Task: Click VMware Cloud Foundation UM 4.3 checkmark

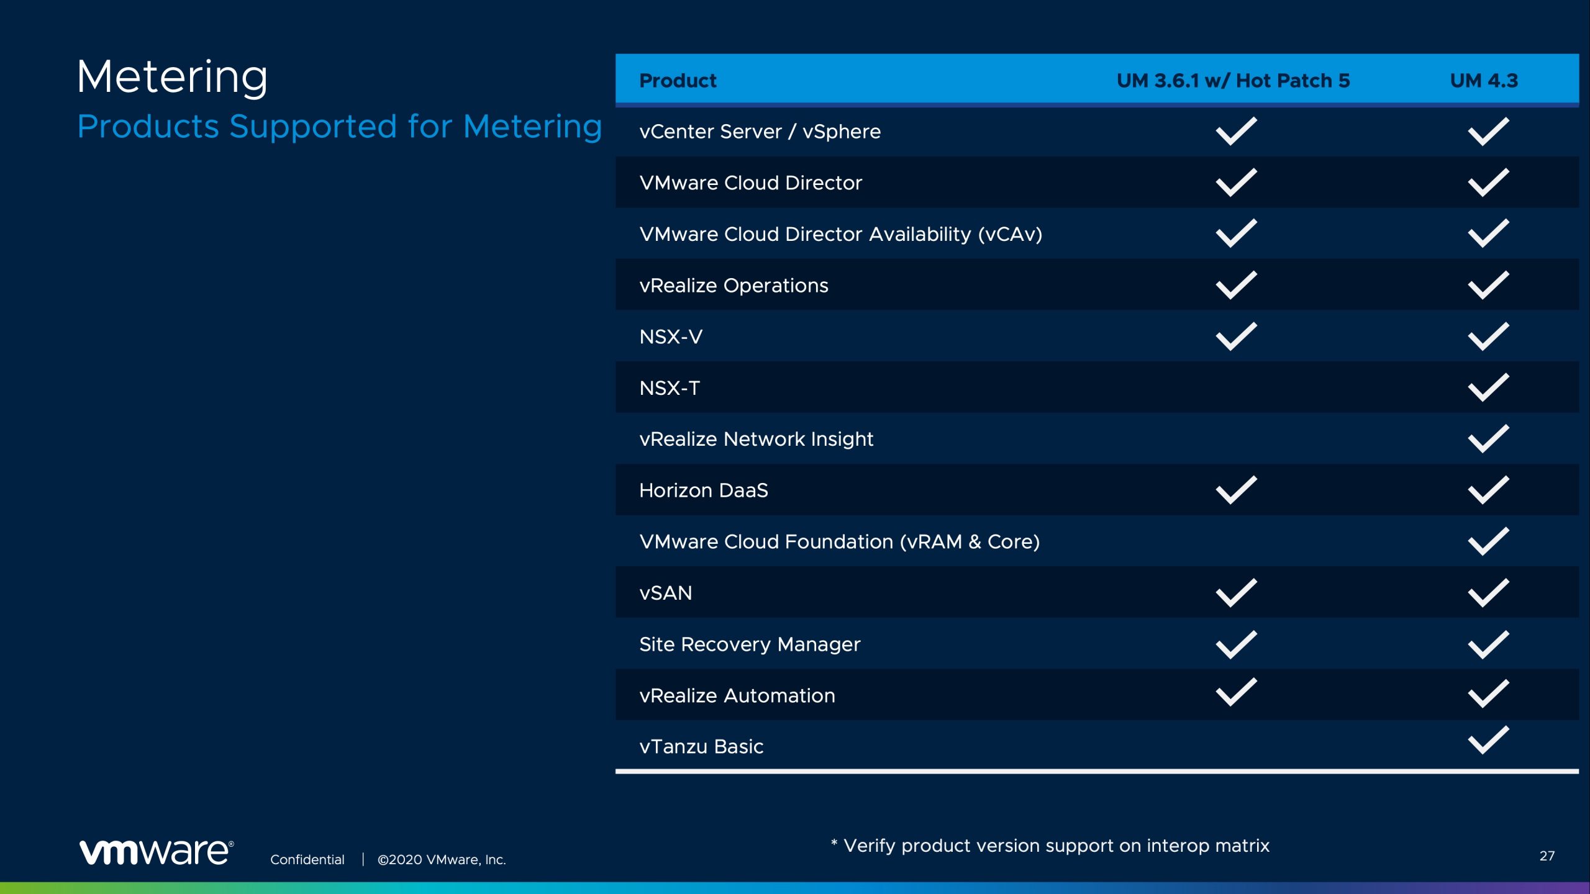Action: (1488, 541)
